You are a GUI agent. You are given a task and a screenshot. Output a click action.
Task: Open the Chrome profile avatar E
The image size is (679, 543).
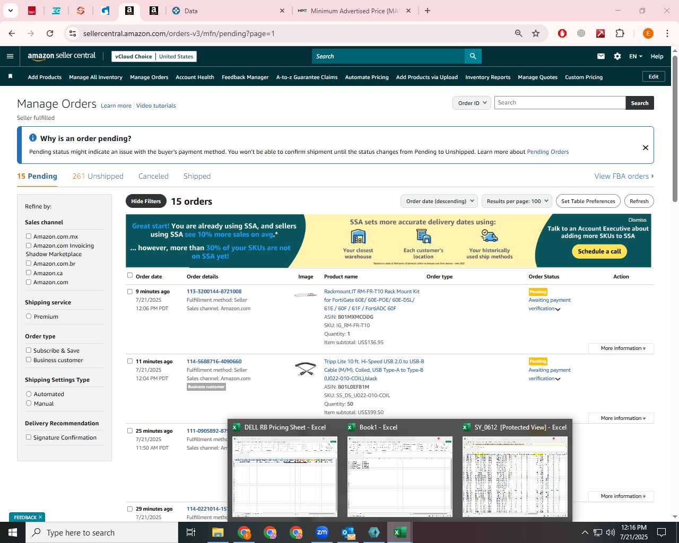tap(648, 33)
